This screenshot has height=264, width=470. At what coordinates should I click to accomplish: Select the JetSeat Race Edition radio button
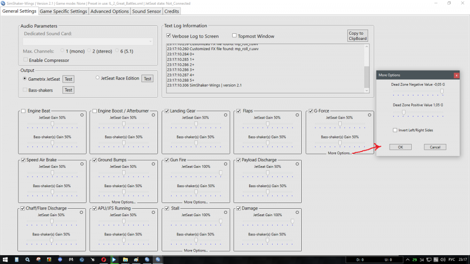point(97,78)
